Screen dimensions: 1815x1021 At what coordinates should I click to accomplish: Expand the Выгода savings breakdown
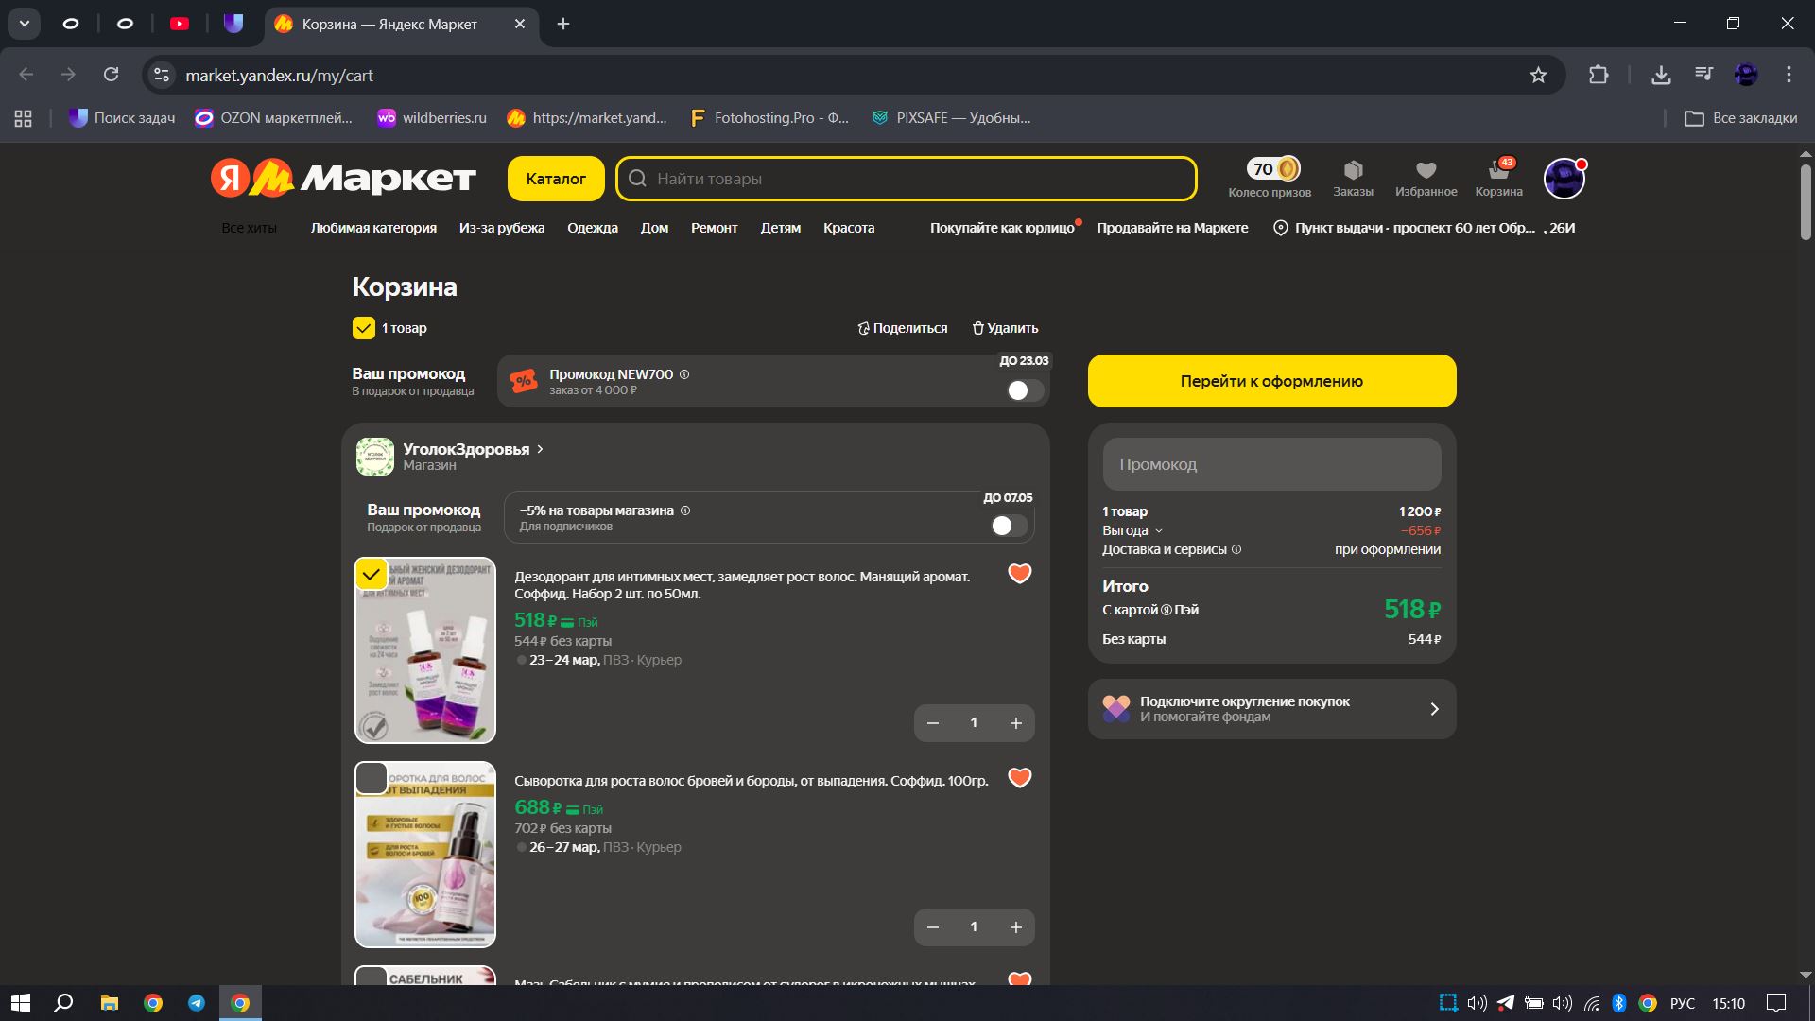1159,531
